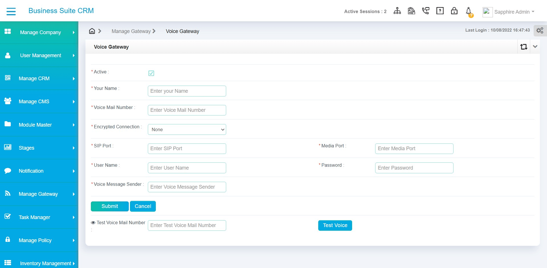Collapse the Voice Gateway panel via chevron

pos(535,47)
